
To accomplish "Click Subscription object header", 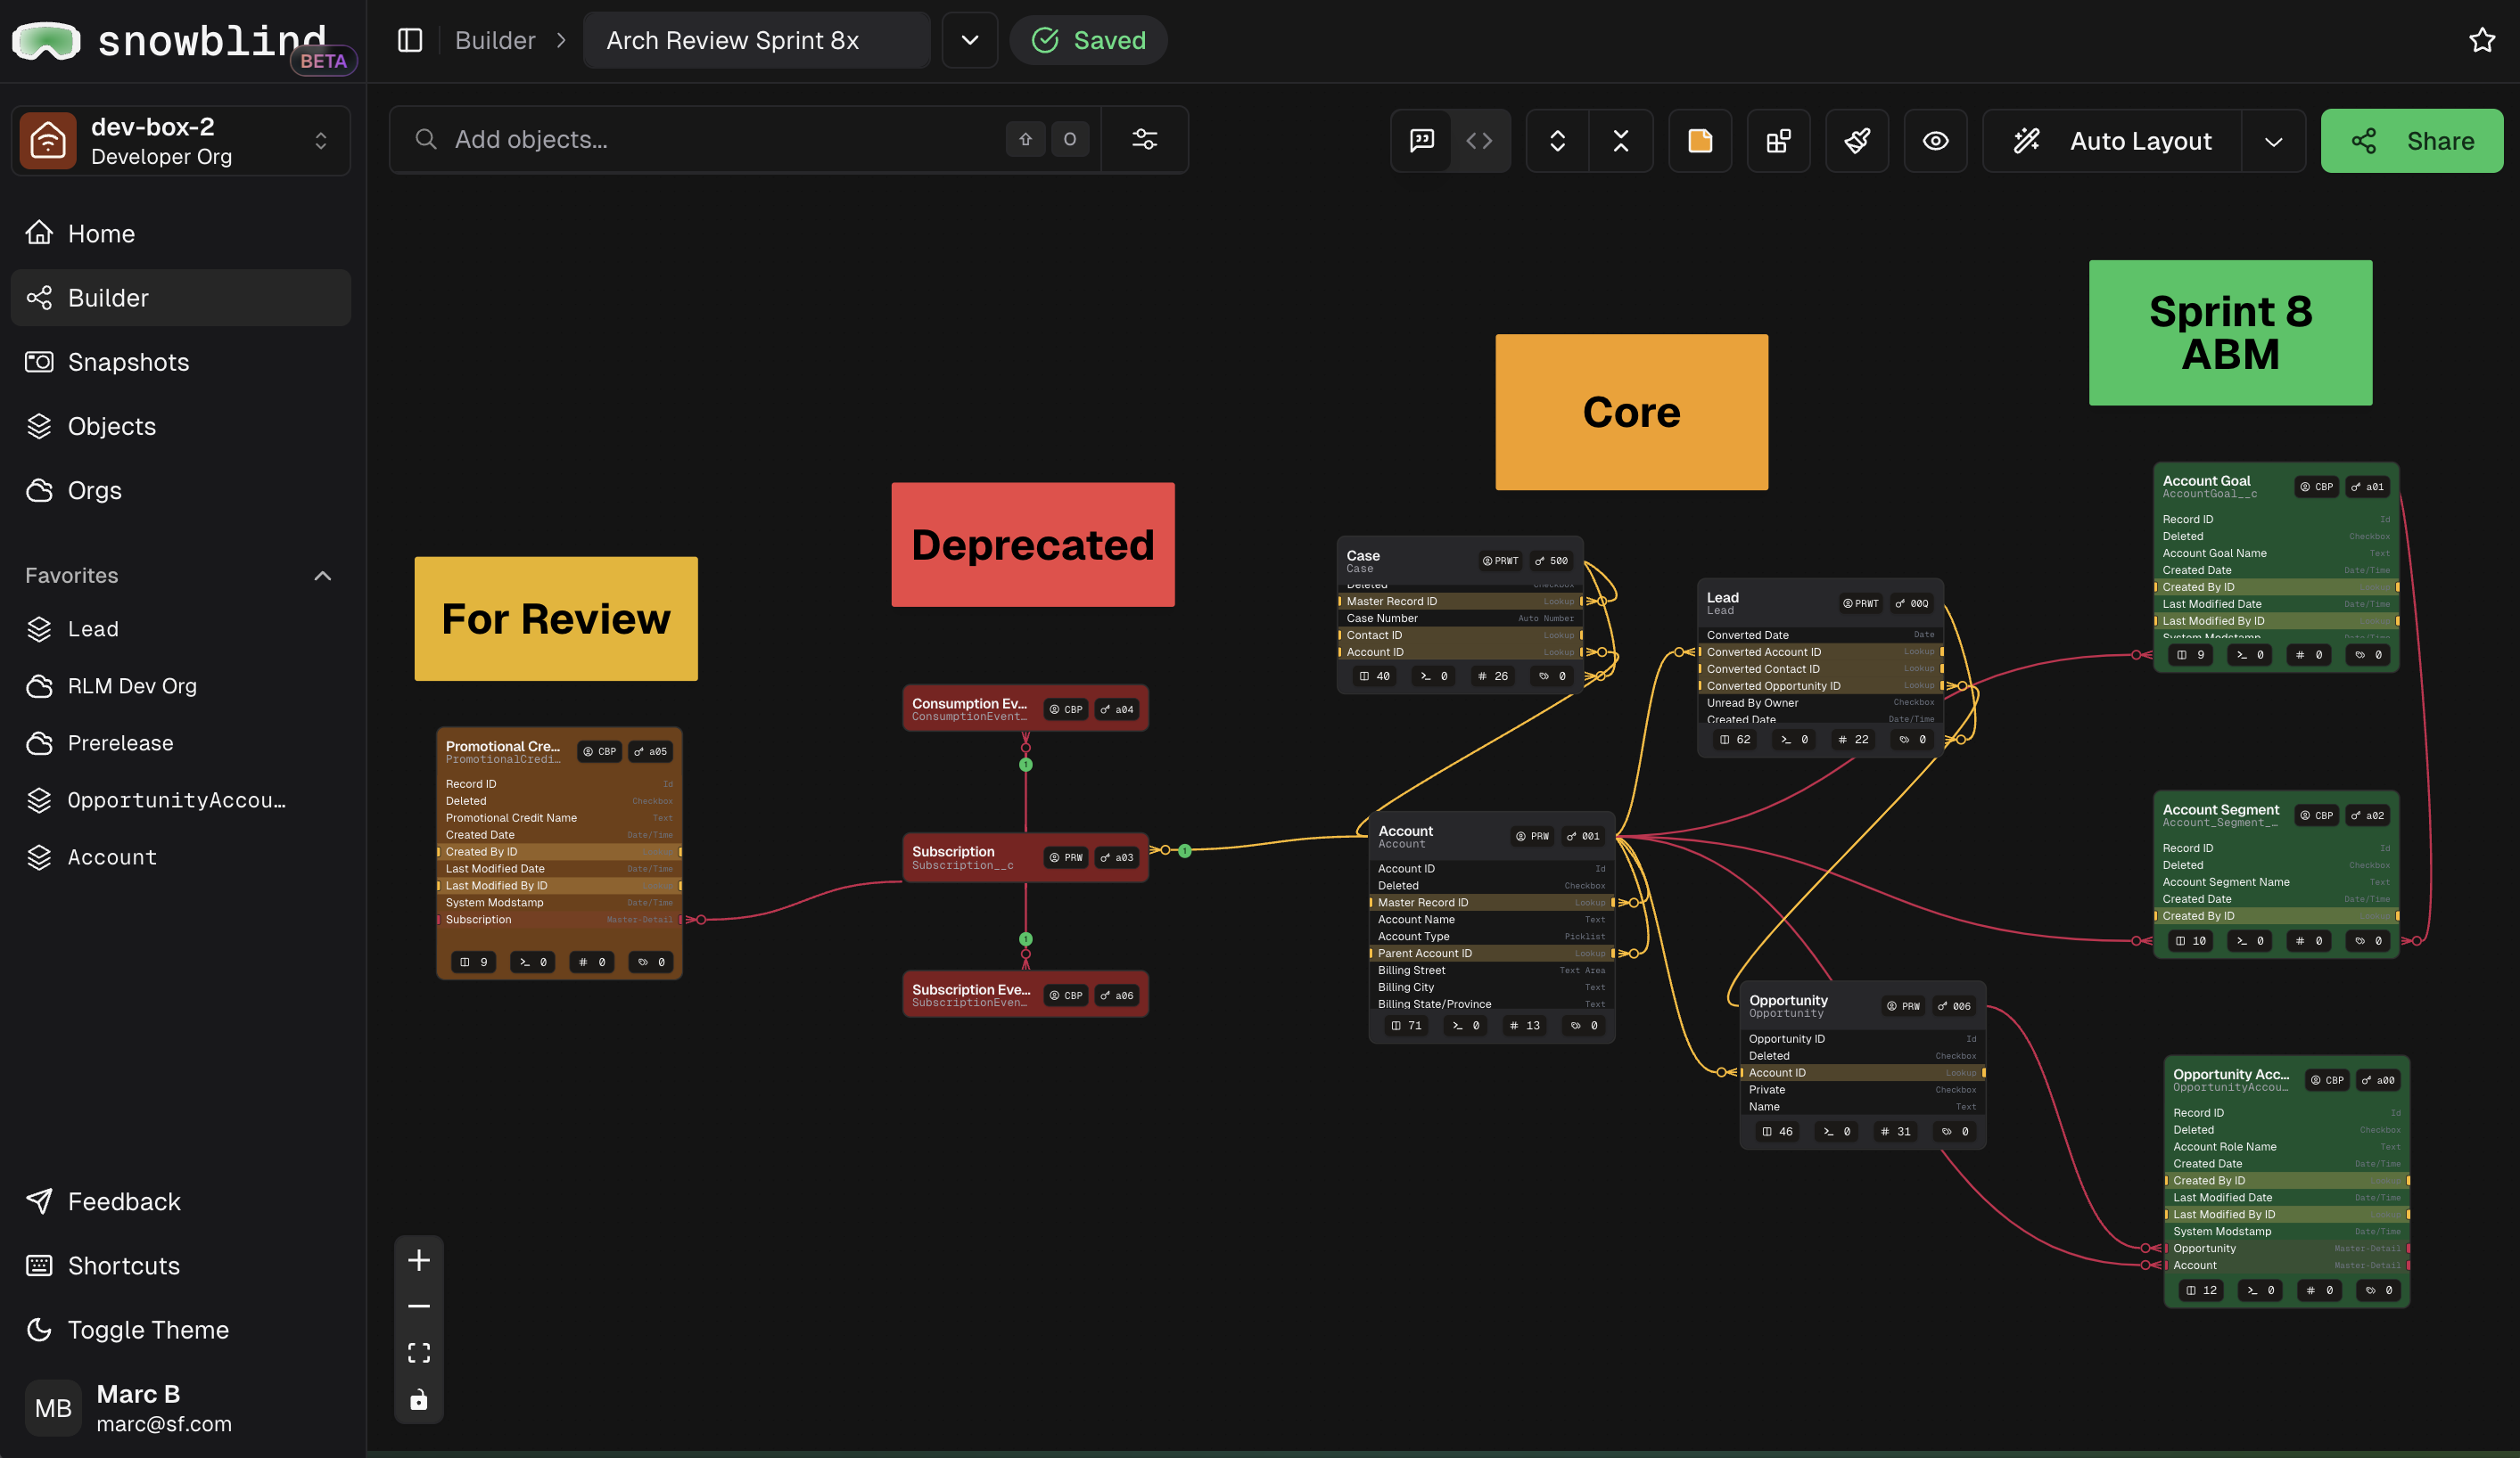I will tap(1025, 857).
